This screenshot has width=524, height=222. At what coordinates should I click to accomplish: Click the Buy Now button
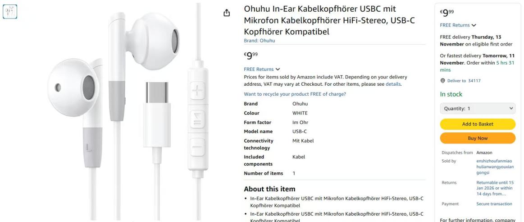click(478, 138)
